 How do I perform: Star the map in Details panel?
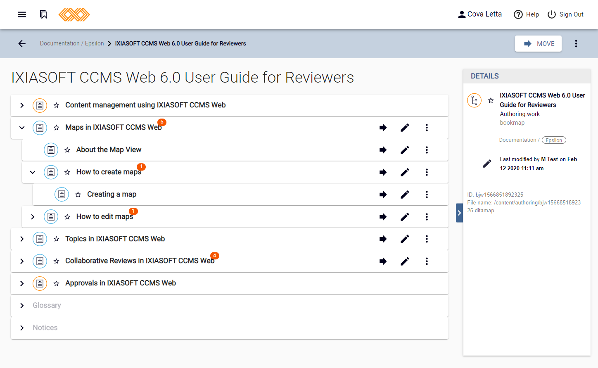[x=491, y=100]
